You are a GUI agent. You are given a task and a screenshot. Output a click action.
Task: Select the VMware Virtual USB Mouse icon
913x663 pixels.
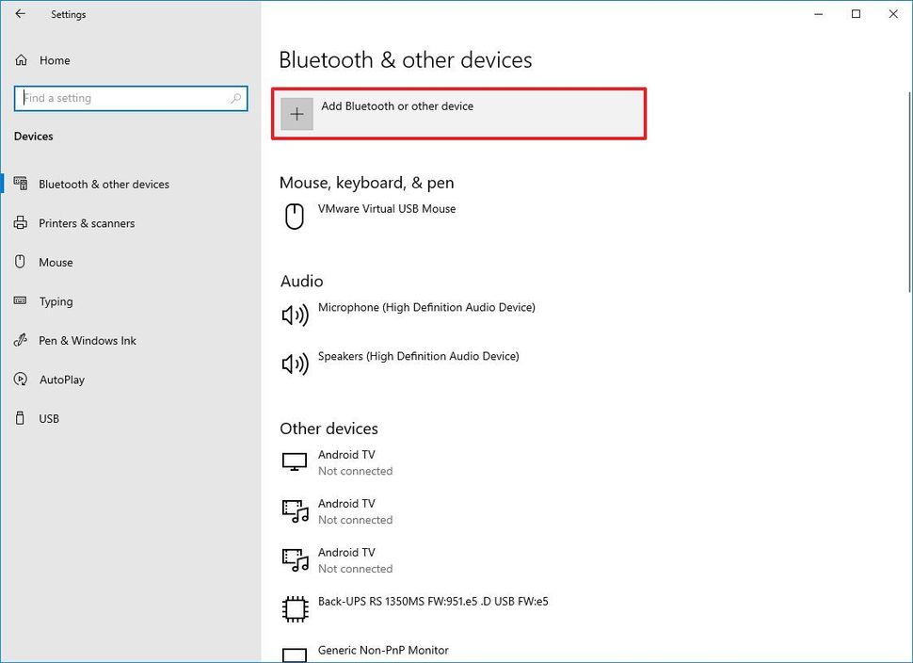[295, 216]
